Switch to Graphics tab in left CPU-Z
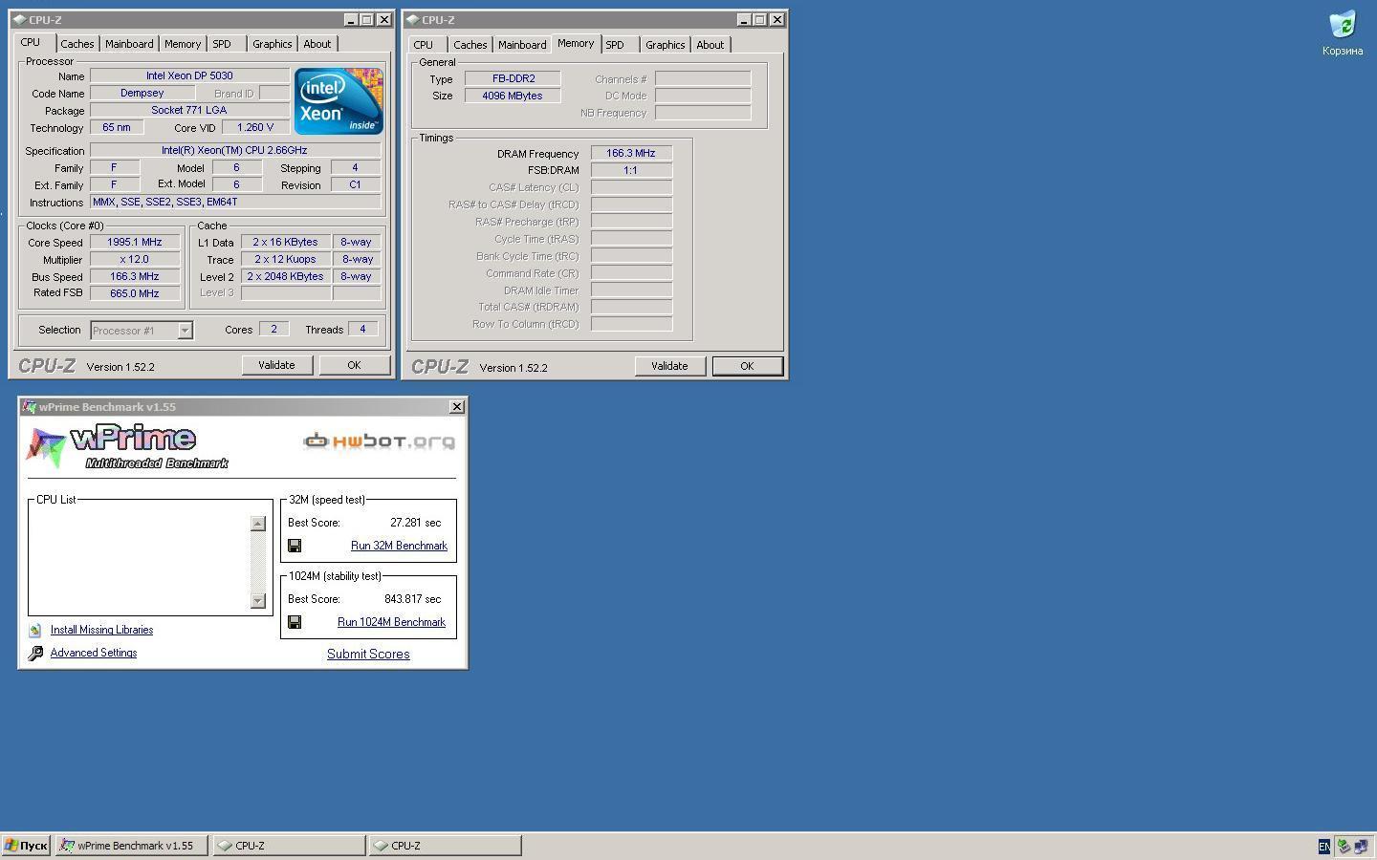Viewport: 1377px width, 860px height. pyautogui.click(x=273, y=44)
